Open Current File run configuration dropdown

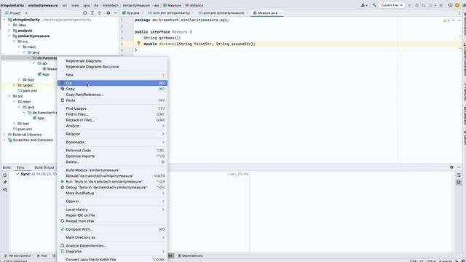point(392,5)
